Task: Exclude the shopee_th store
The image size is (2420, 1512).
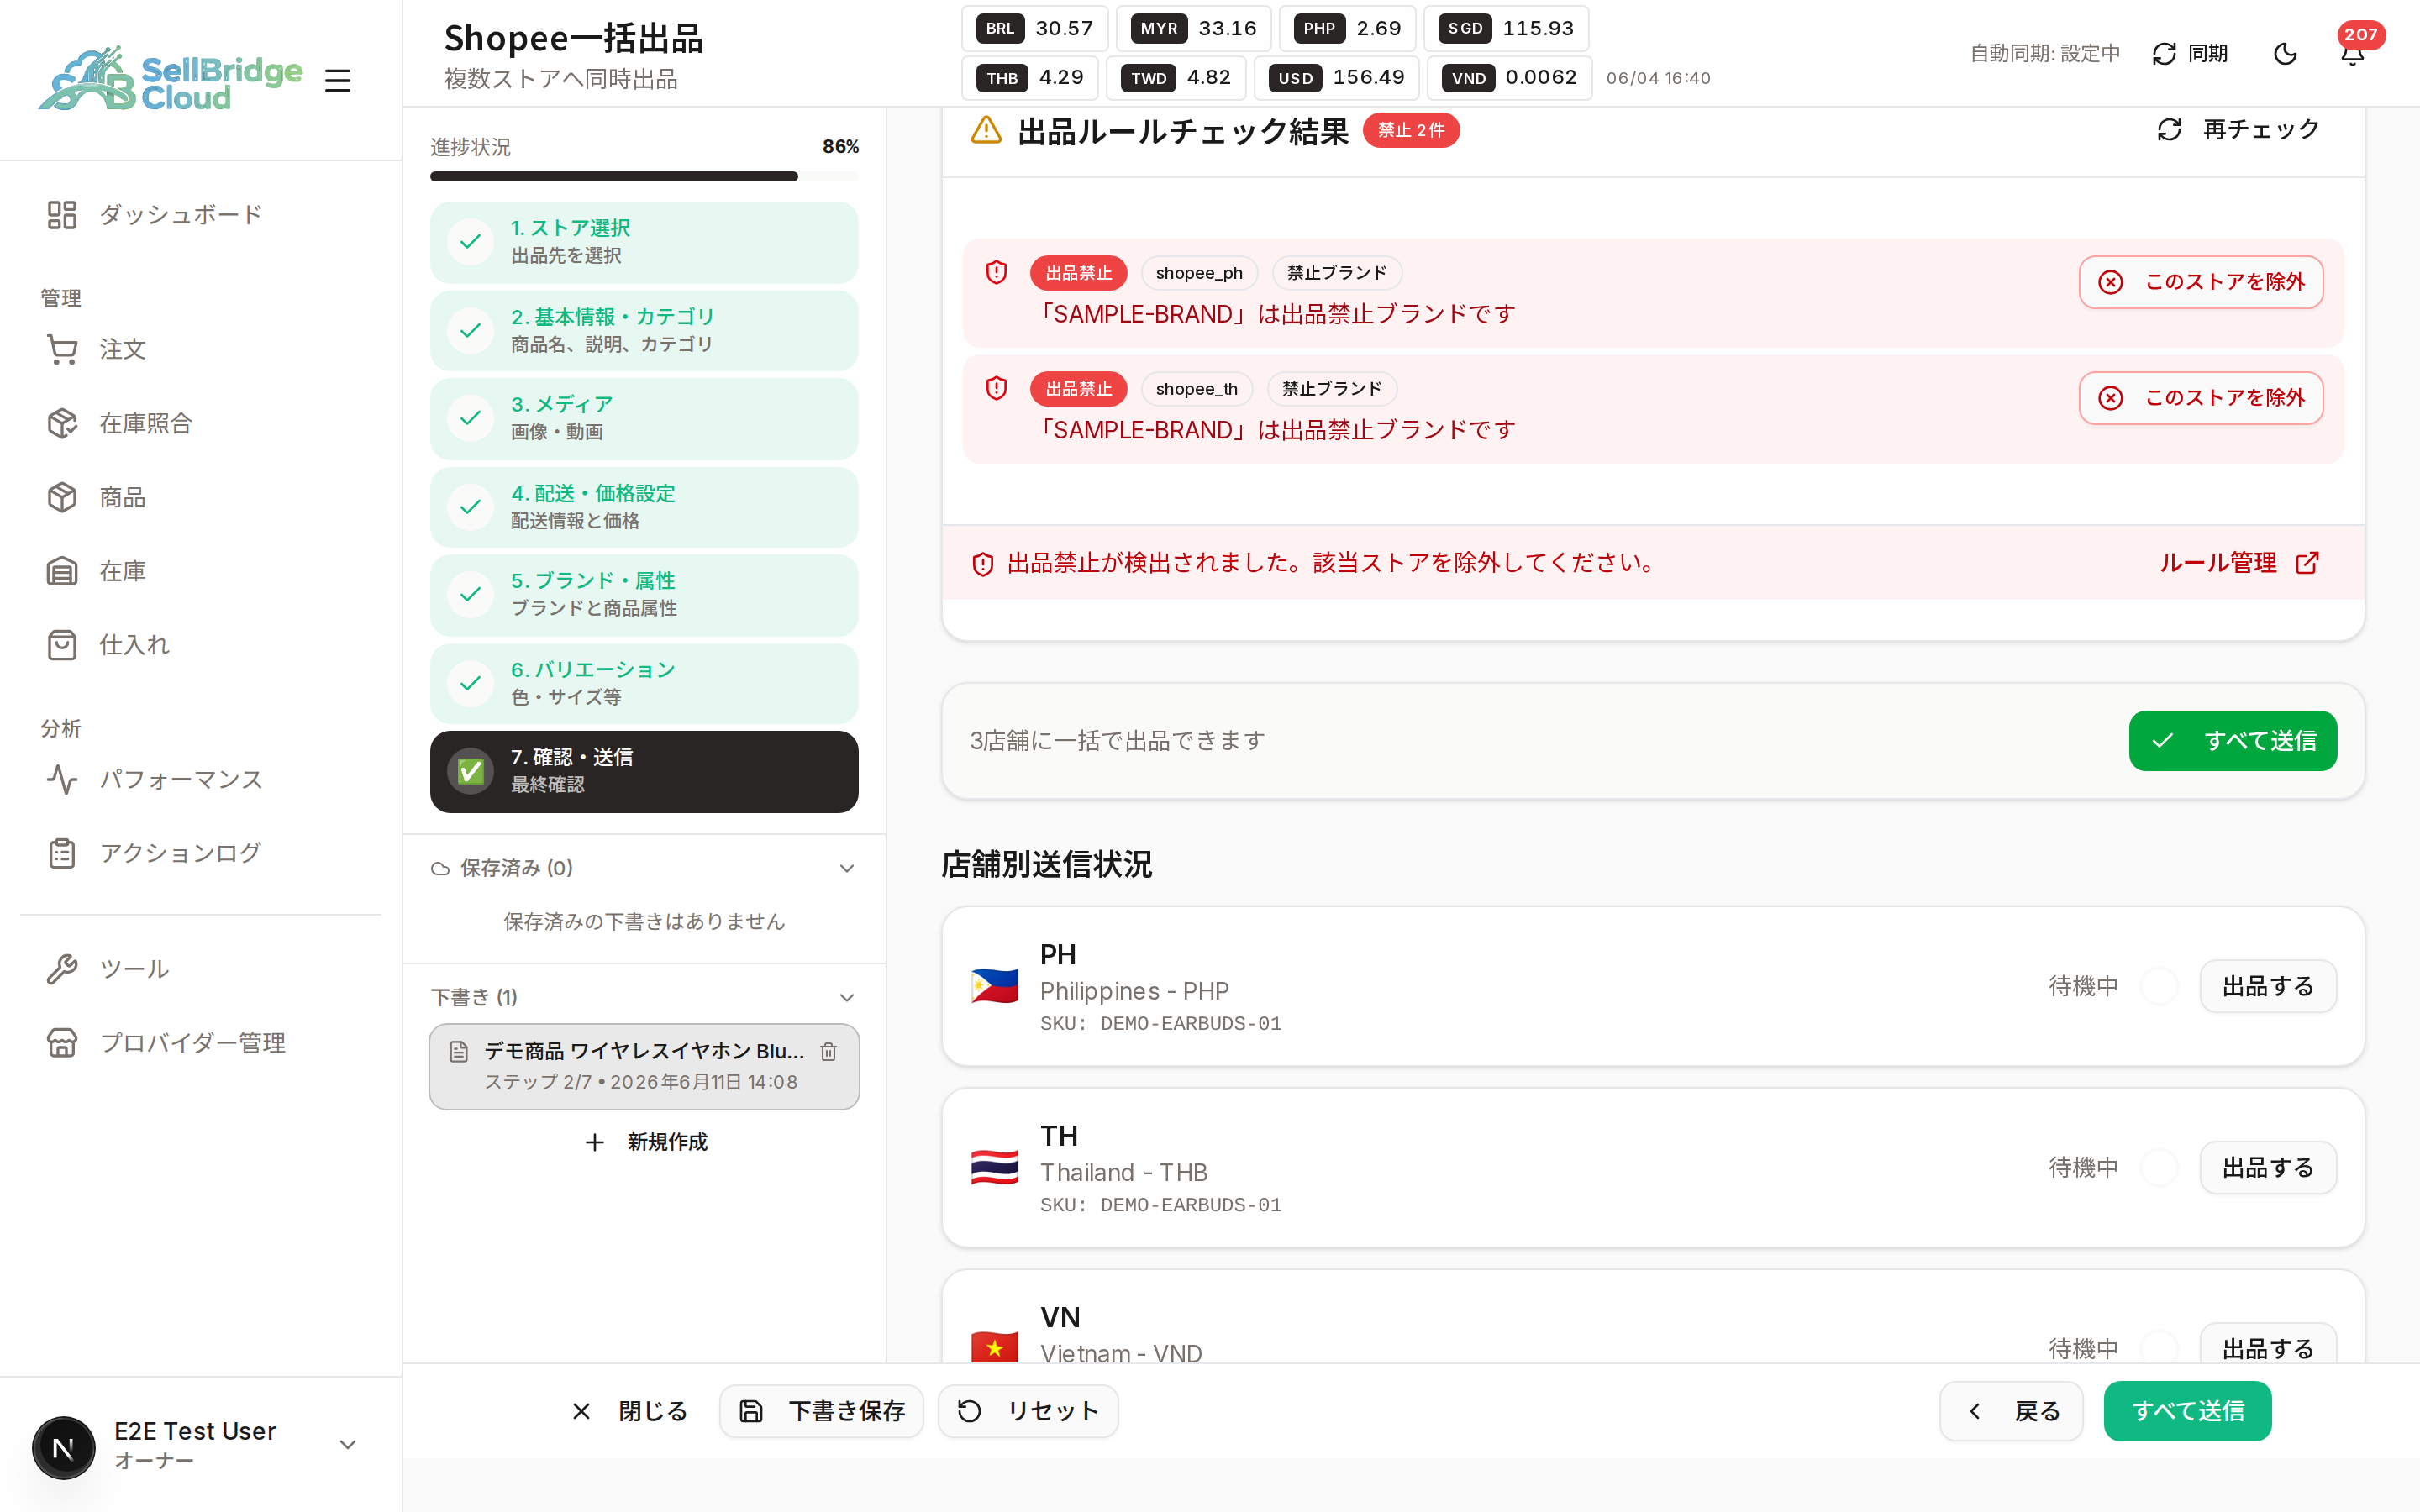Action: click(x=2201, y=398)
